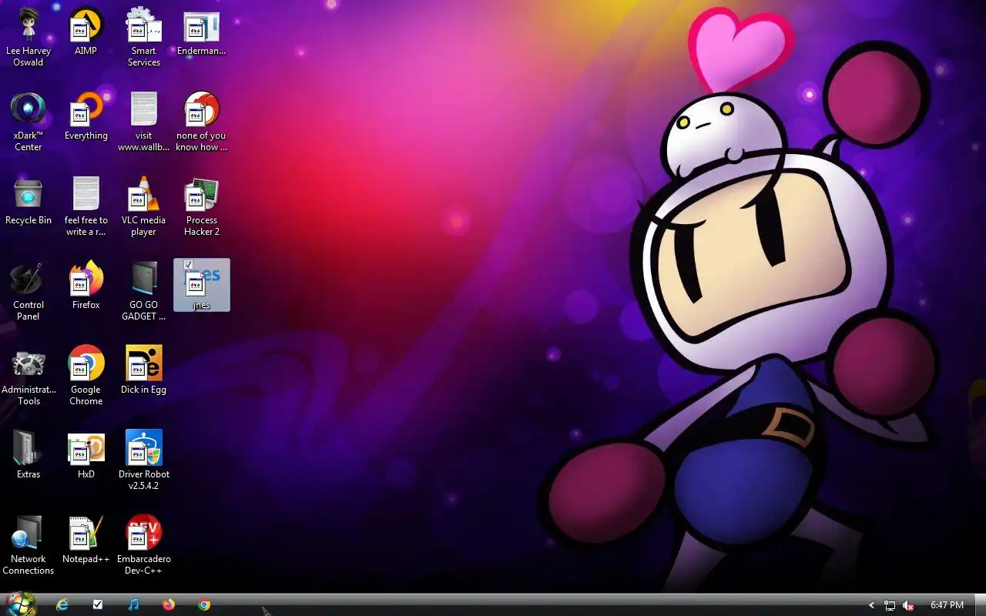Expand hidden system tray icons arrow
Screen dimensions: 986x616
871,605
